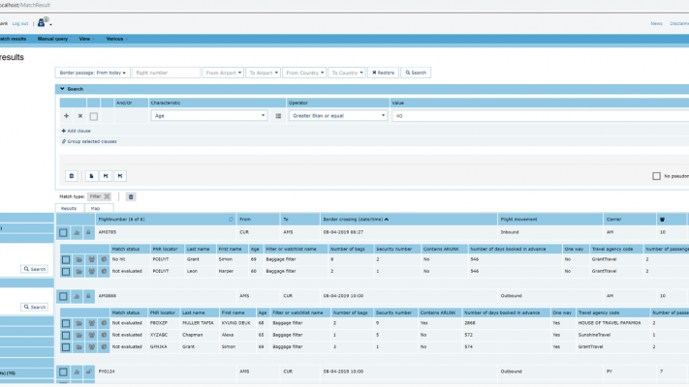689x387 pixels.
Task: Check the No pseudonymization checkbox
Action: 656,176
